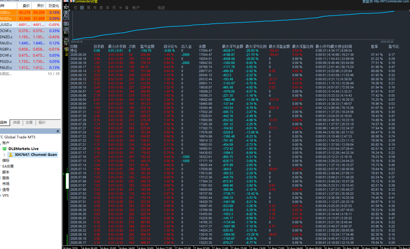
Task: Click the Commander资管 window title
Action: pyautogui.click(x=86, y=1)
